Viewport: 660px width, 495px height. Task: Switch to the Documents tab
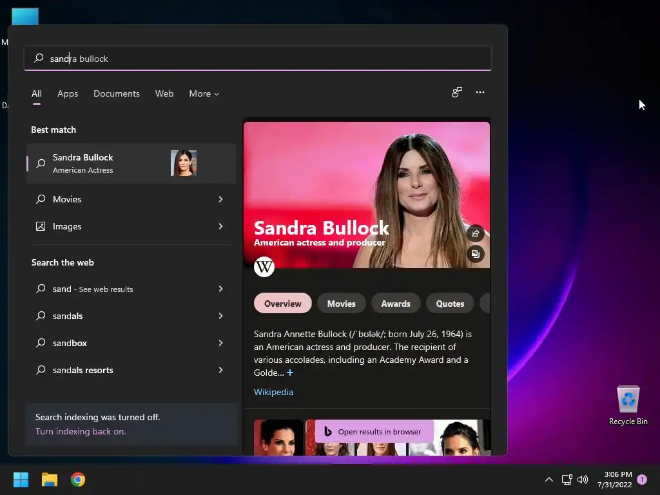[117, 94]
